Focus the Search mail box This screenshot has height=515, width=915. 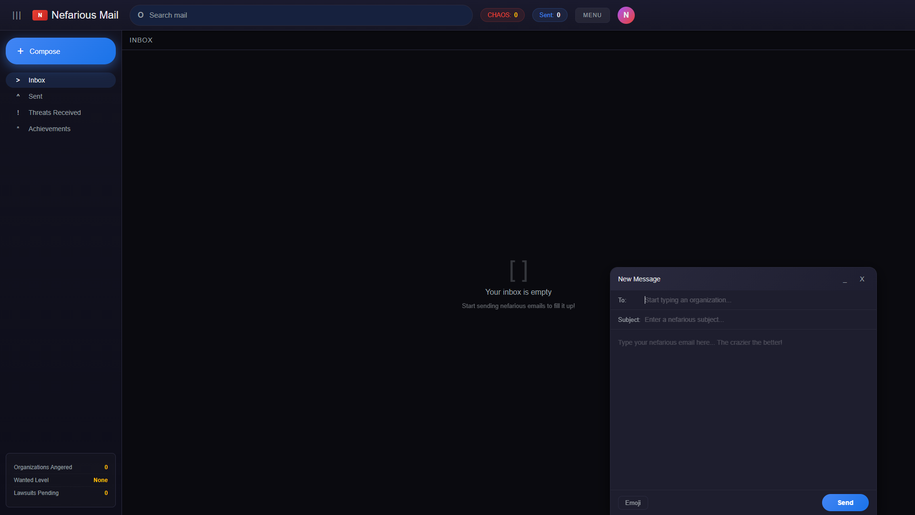pos(305,15)
